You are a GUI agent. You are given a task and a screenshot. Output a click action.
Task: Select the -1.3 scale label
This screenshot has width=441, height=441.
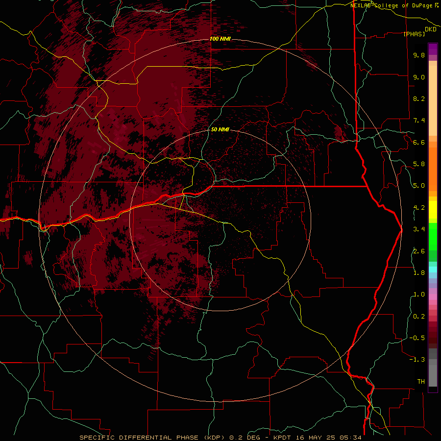click(x=417, y=360)
